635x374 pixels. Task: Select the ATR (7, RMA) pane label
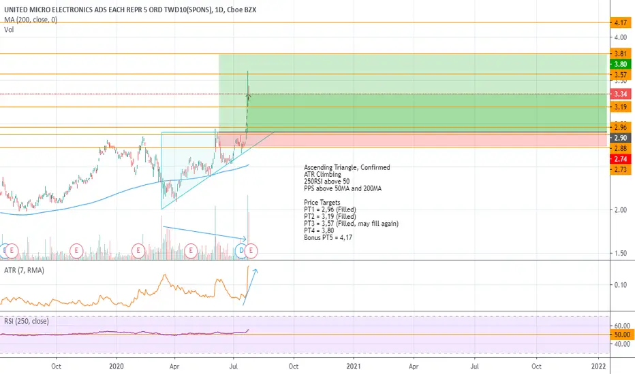(25, 270)
